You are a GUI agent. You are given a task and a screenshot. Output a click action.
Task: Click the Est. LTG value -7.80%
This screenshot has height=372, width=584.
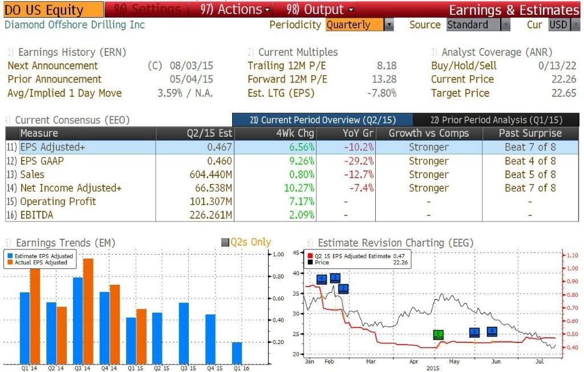(382, 93)
